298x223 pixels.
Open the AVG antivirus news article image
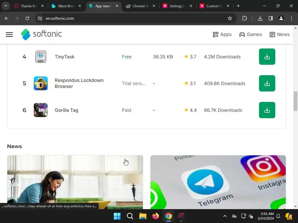coord(75,182)
